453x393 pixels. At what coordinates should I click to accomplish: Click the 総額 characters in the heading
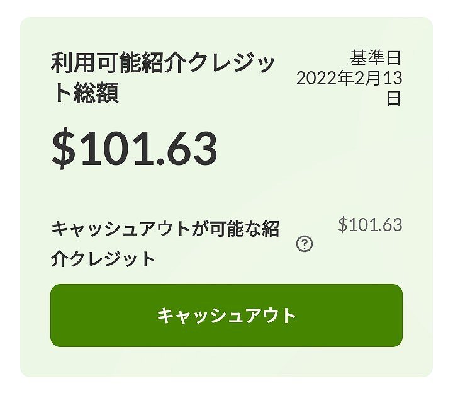point(96,93)
